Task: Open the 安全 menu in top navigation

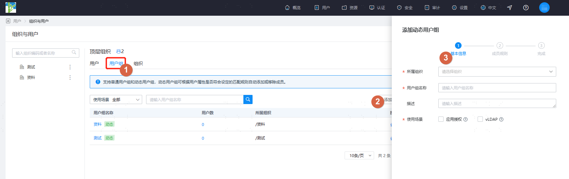Action: 405,8
